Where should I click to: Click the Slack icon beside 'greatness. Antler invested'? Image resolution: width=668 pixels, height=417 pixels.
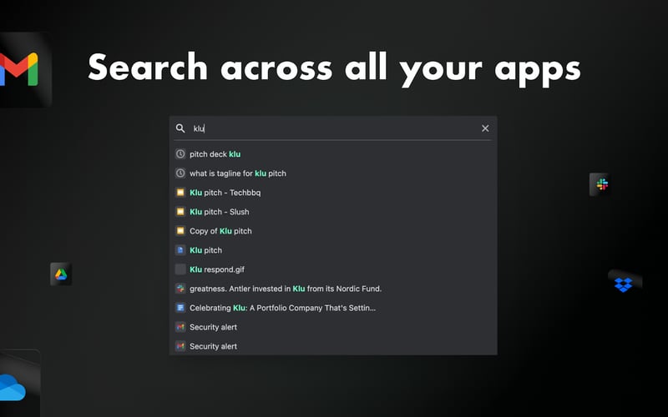tap(180, 289)
